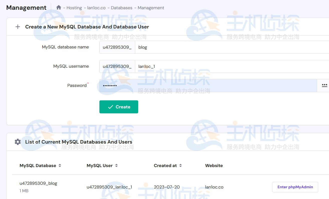Viewport: 329px width, 199px height.
Task: Go to home via breadcrumb house icon
Action: 59,7
